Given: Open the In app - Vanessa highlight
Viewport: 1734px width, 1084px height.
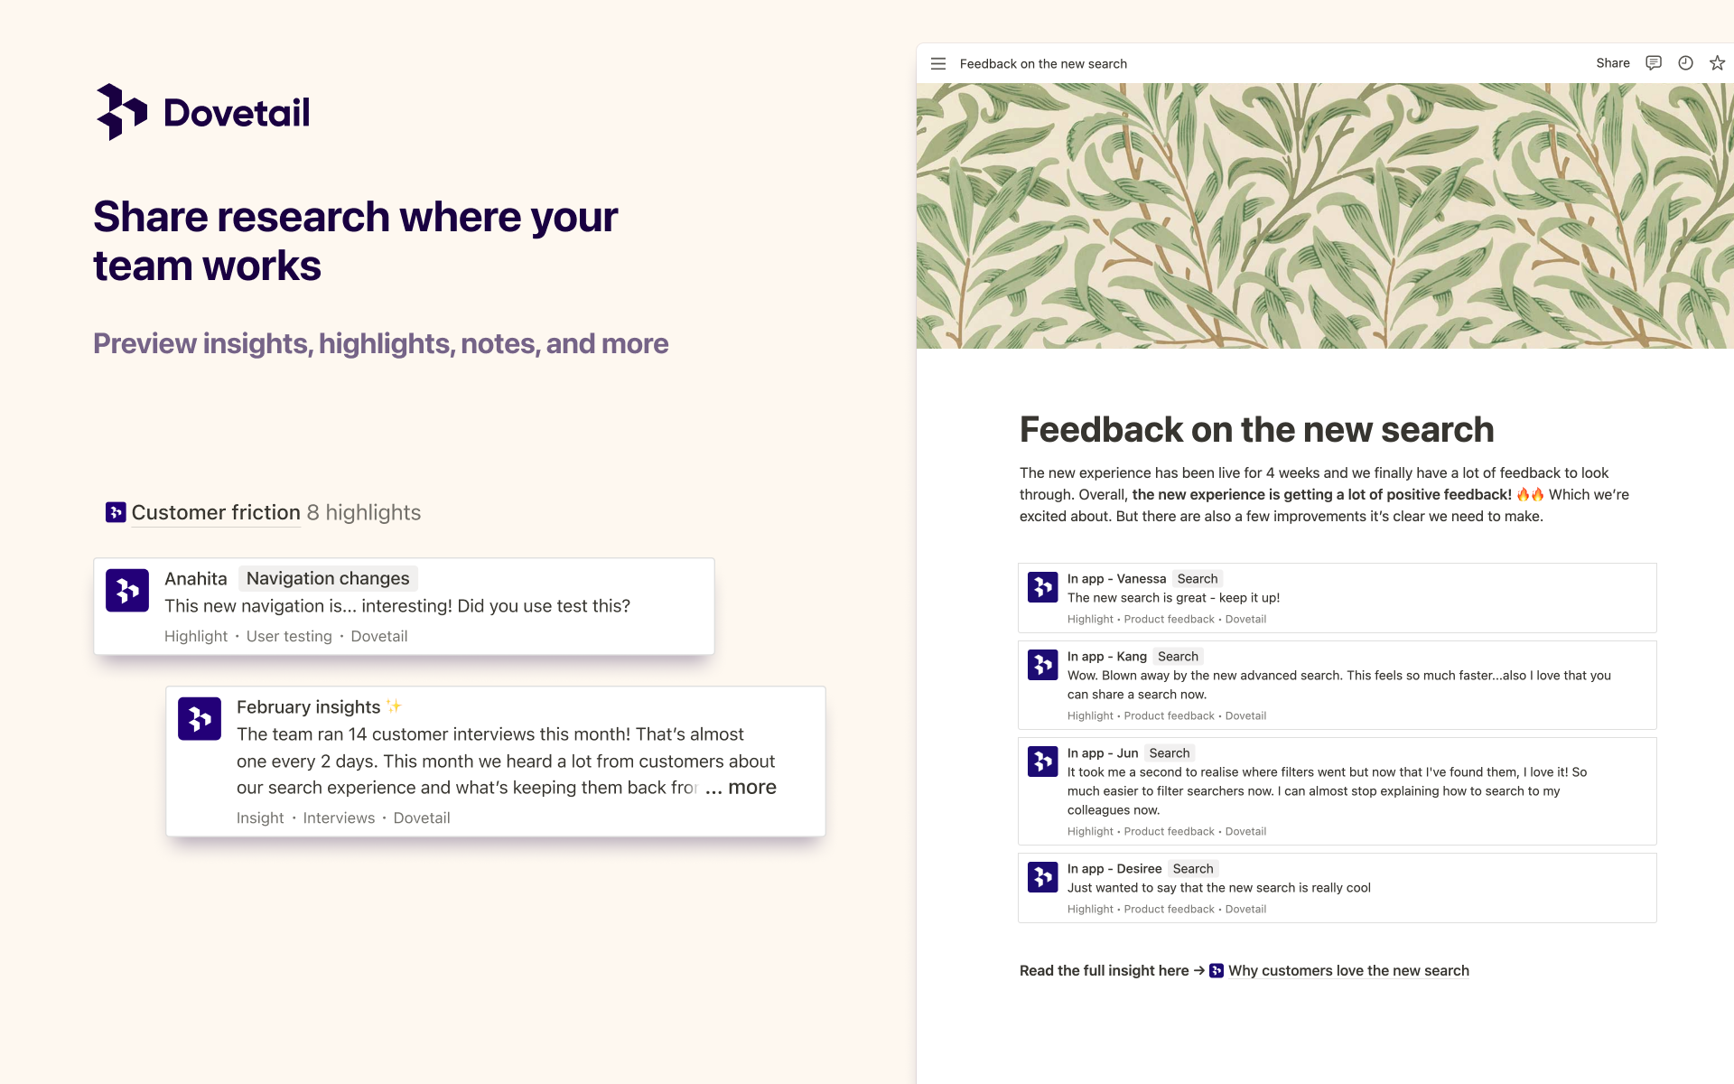Looking at the screenshot, I should click(1337, 598).
